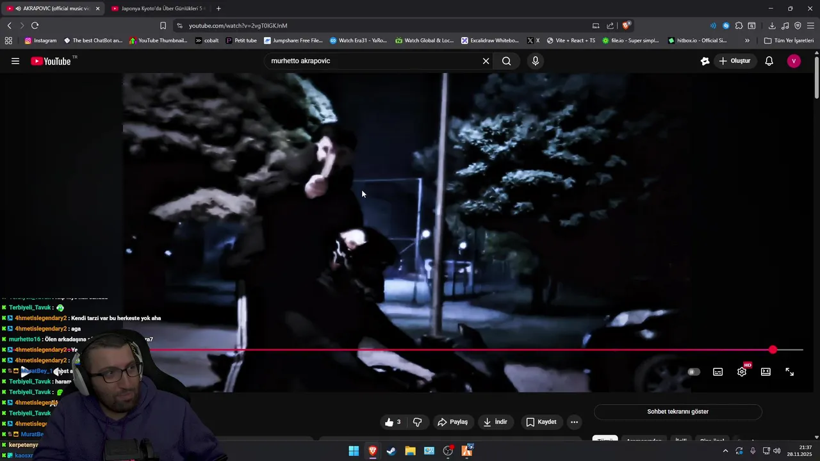The height and width of the screenshot is (461, 820).
Task: Save video with Kaydet button
Action: click(x=541, y=422)
